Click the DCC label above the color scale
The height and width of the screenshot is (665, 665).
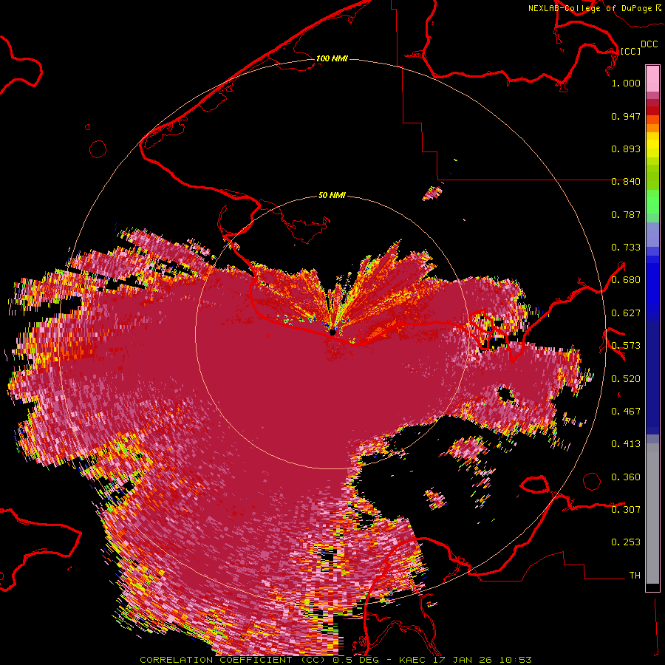click(x=649, y=44)
